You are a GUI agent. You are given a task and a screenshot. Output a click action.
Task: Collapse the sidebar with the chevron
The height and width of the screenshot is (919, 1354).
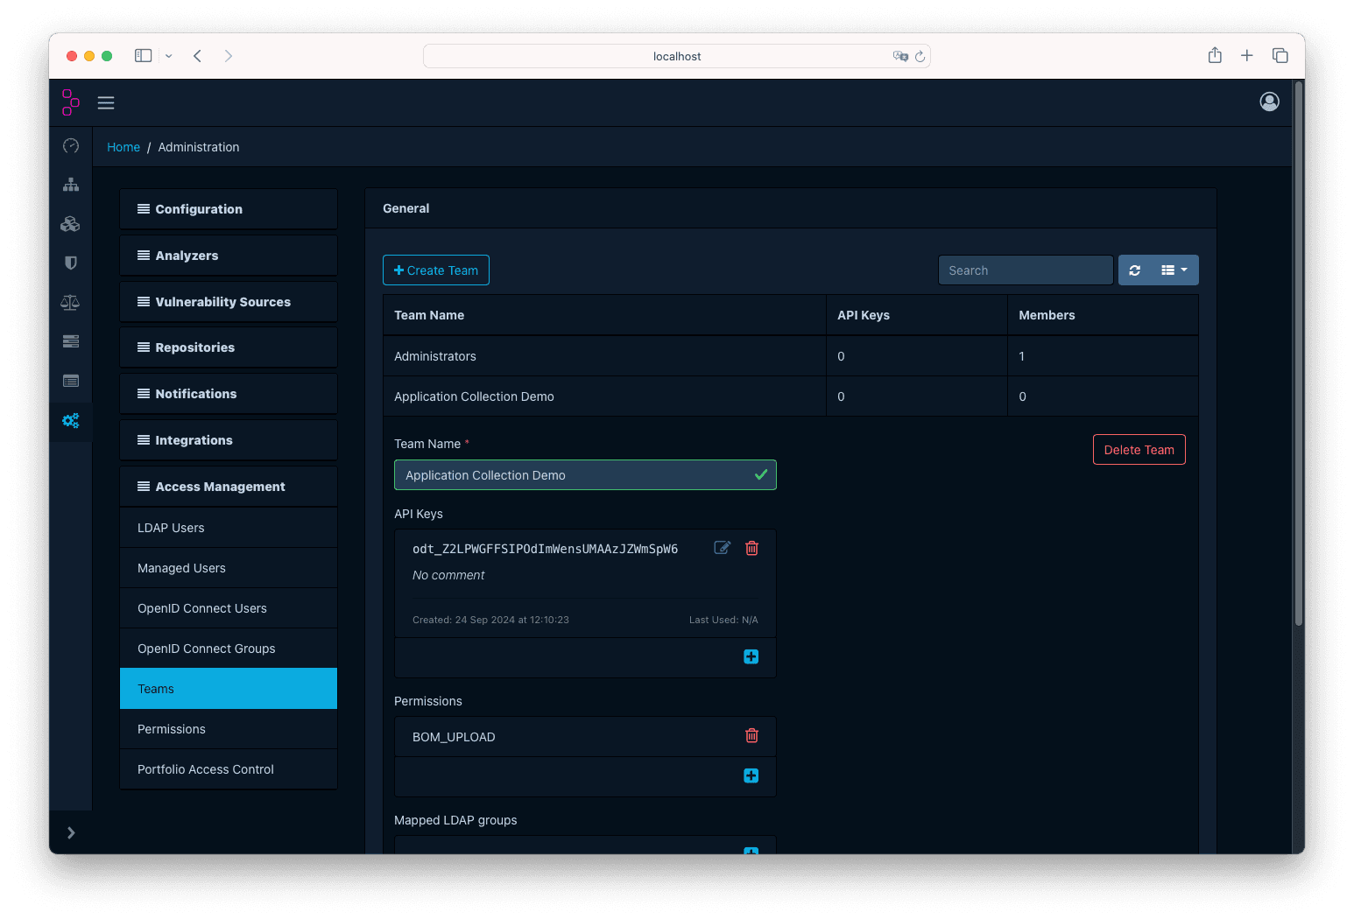click(x=70, y=832)
